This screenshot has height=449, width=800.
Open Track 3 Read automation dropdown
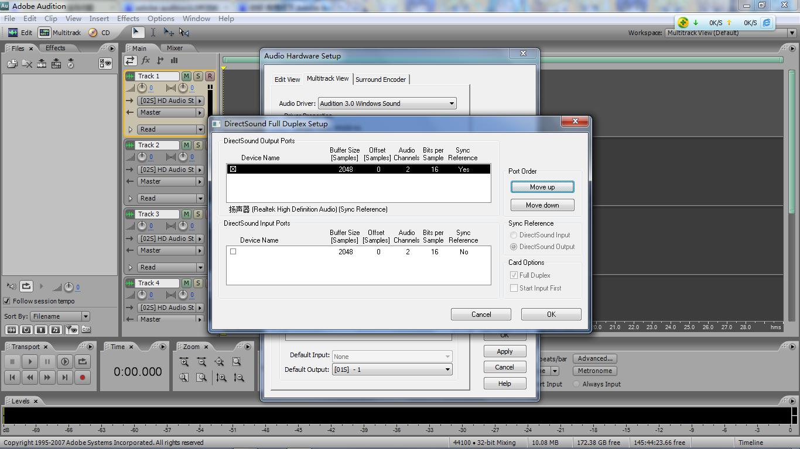(170, 267)
